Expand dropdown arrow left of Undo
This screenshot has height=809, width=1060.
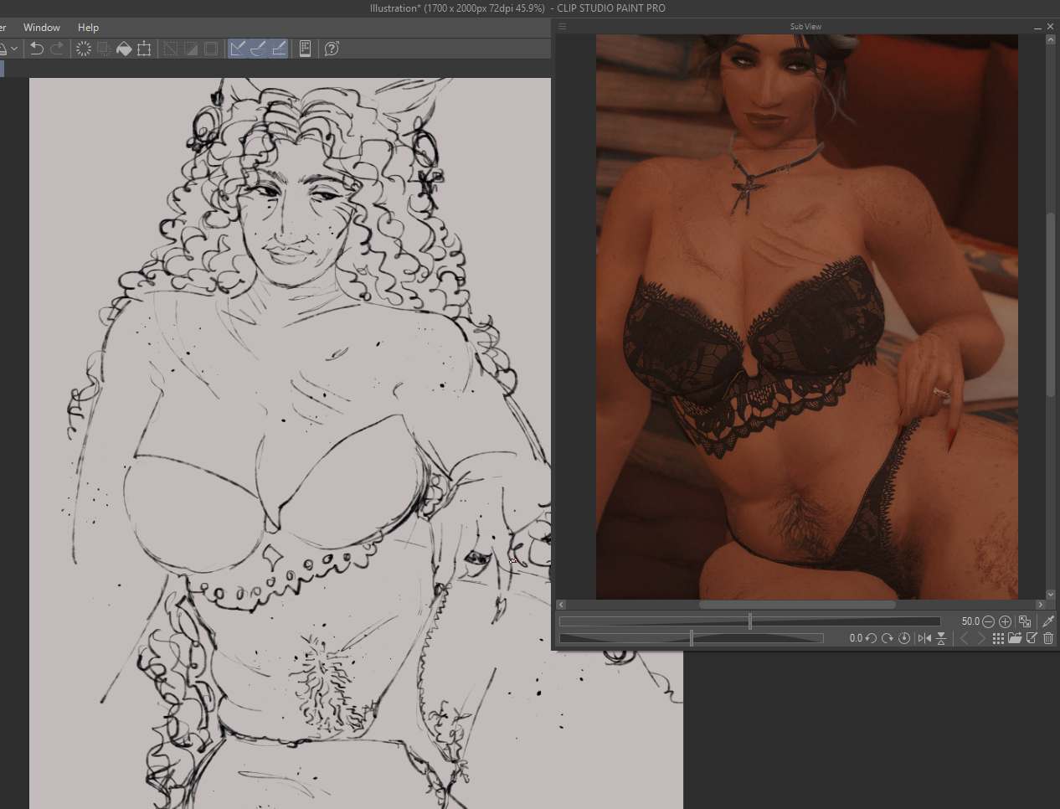14,49
